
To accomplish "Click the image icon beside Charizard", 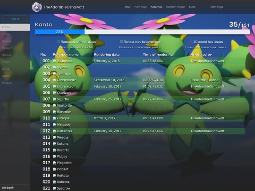I will click(x=54, y=93).
